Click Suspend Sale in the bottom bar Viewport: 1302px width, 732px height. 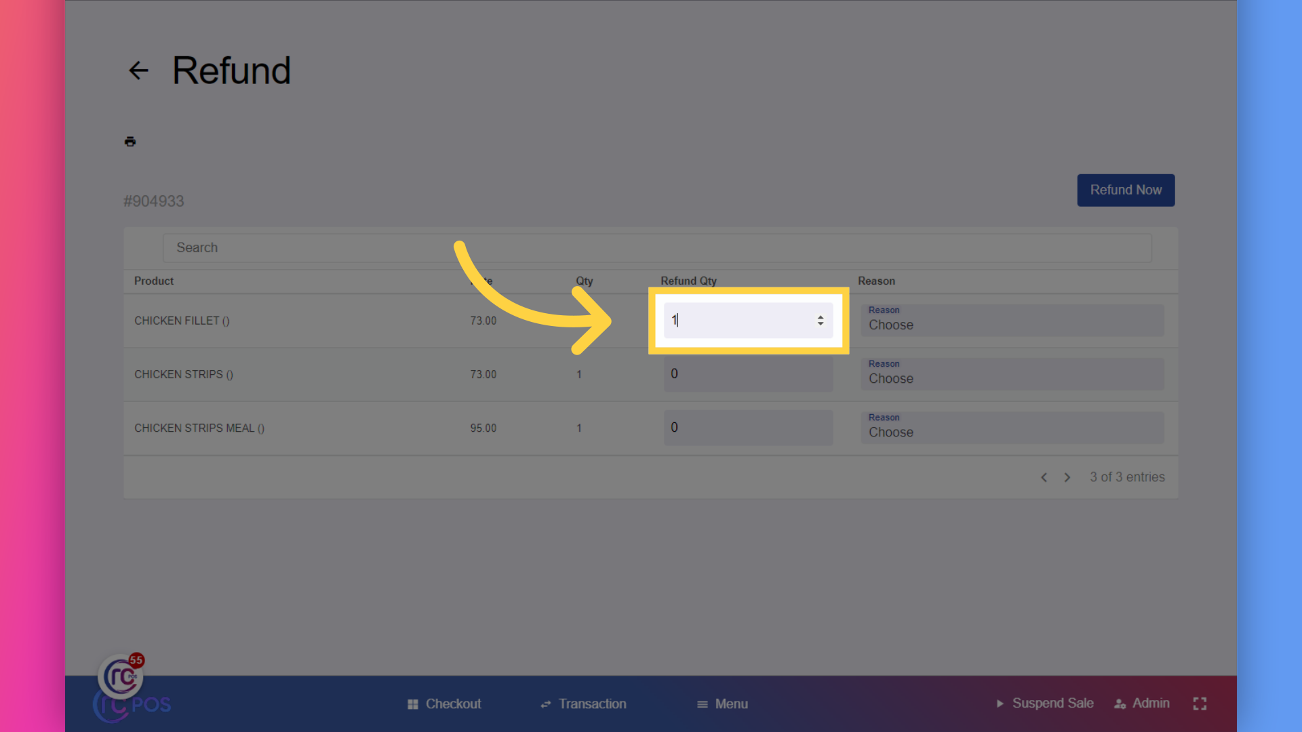(1044, 704)
